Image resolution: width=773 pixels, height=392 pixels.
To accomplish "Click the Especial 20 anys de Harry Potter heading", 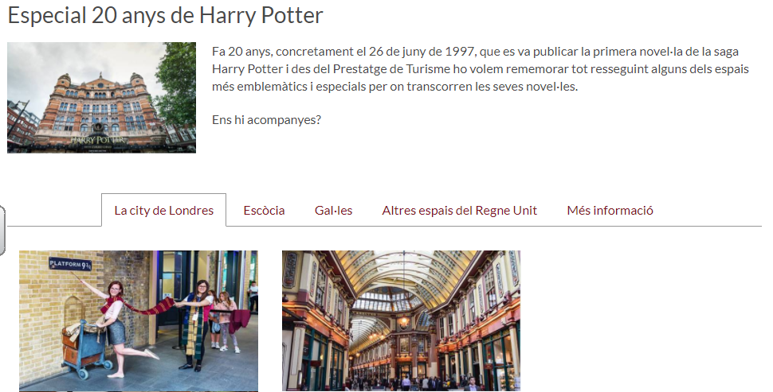I will pos(165,15).
